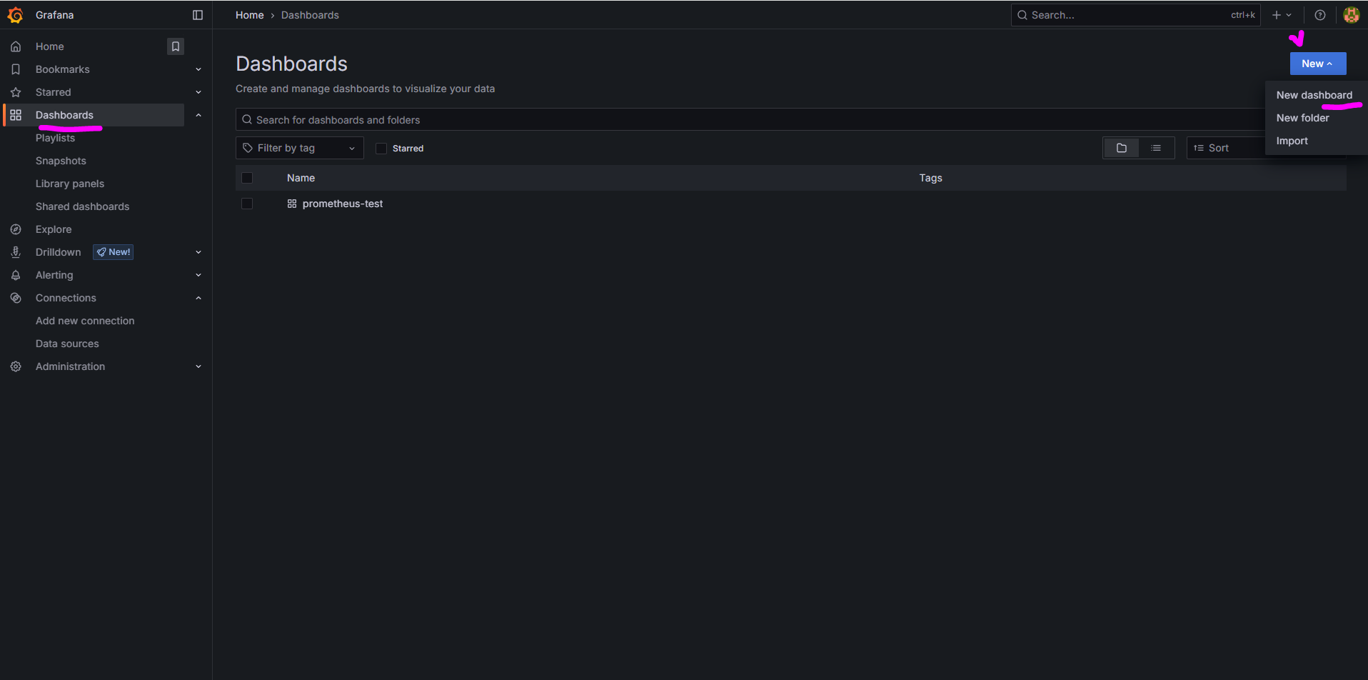Choose New folder from the menu
1368x680 pixels.
pos(1303,118)
